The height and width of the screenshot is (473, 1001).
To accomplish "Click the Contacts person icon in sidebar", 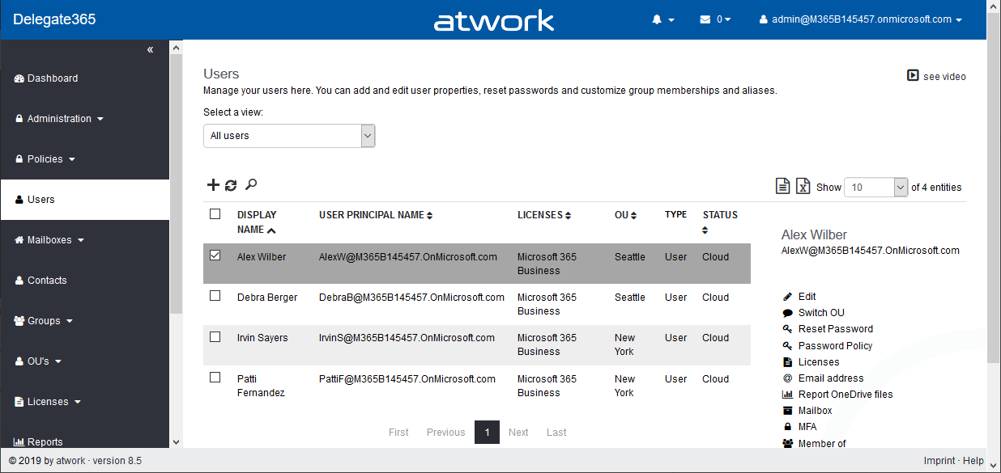I will point(20,281).
